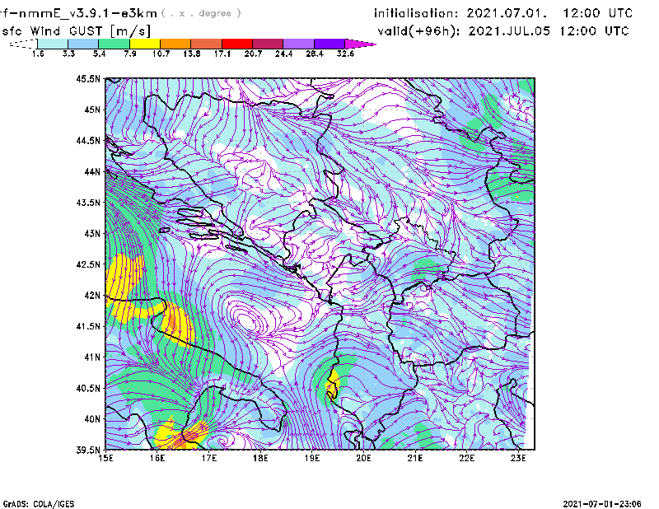The height and width of the screenshot is (509, 659).
Task: Click the legend value 24.4
Action: coord(283,54)
